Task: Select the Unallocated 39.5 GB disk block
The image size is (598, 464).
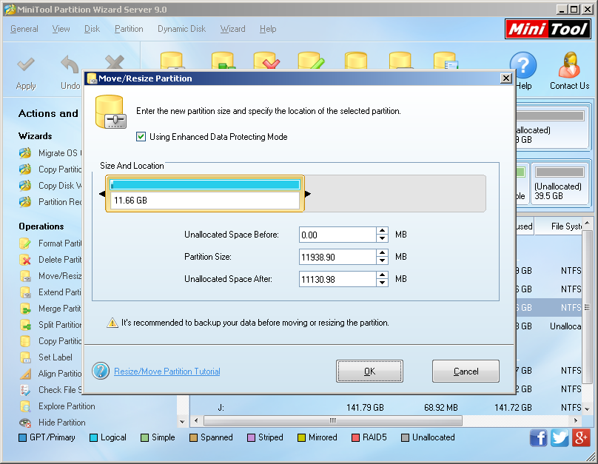Action: [x=559, y=184]
